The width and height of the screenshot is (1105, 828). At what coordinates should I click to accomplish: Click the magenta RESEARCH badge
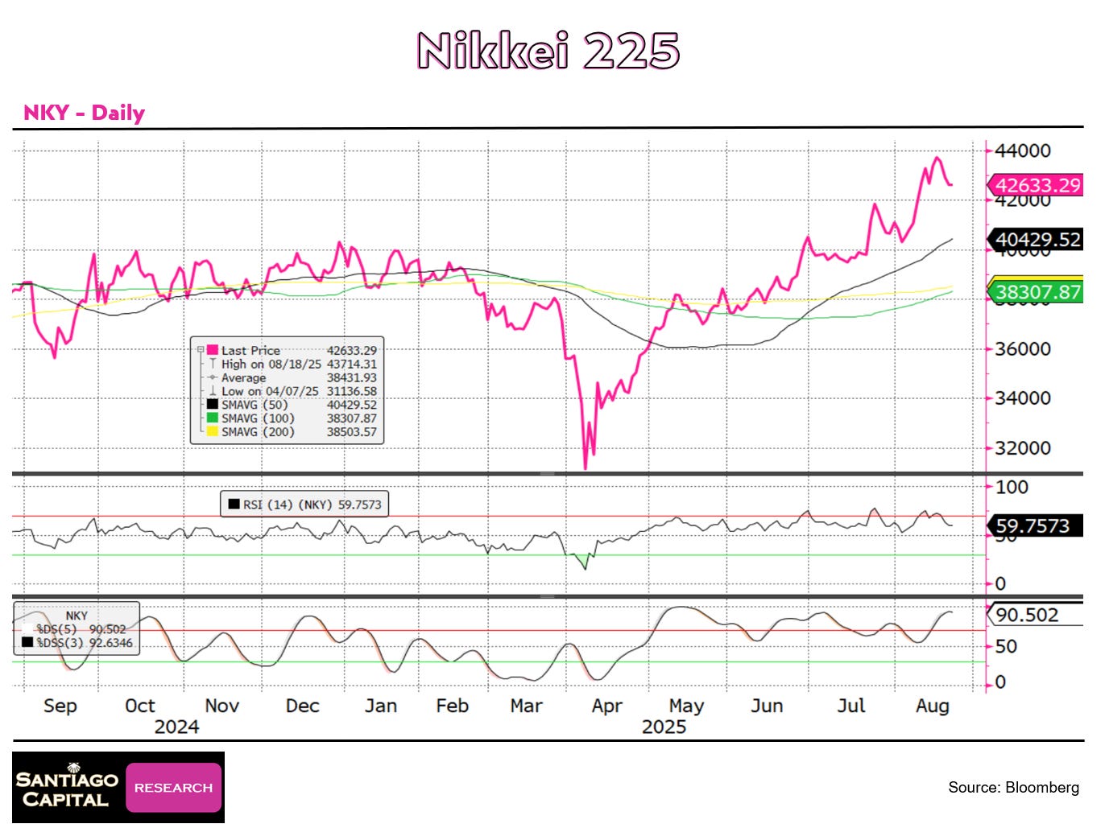click(174, 788)
